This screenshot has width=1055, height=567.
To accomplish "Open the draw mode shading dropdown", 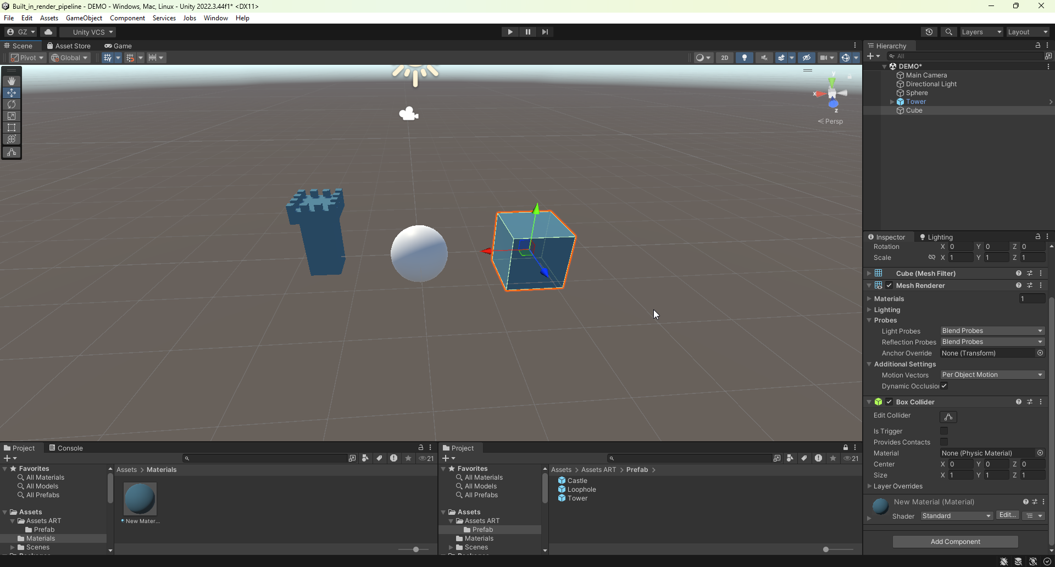I will 703,58.
